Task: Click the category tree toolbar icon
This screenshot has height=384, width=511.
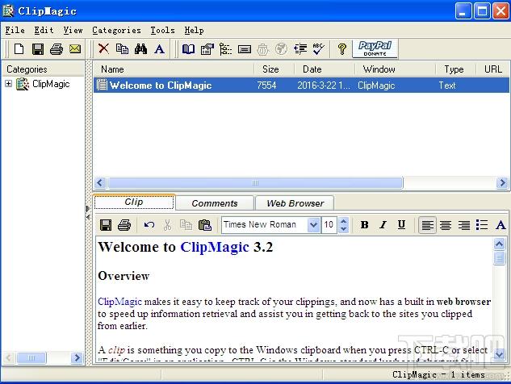Action: pos(225,49)
